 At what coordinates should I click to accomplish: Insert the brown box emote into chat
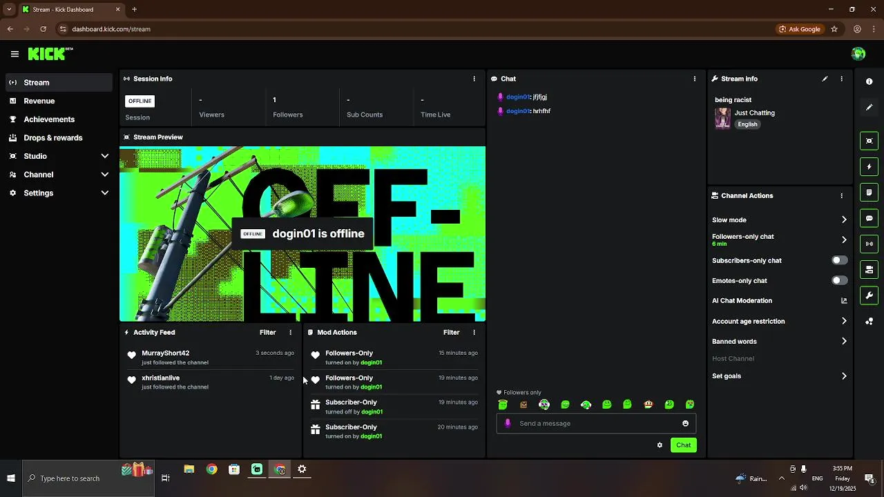click(x=523, y=405)
